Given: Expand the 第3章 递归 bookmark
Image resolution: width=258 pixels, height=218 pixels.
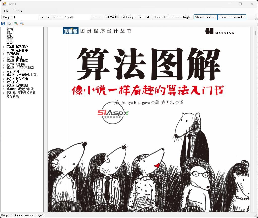Looking at the screenshot, I should pyautogui.click(x=4, y=57).
